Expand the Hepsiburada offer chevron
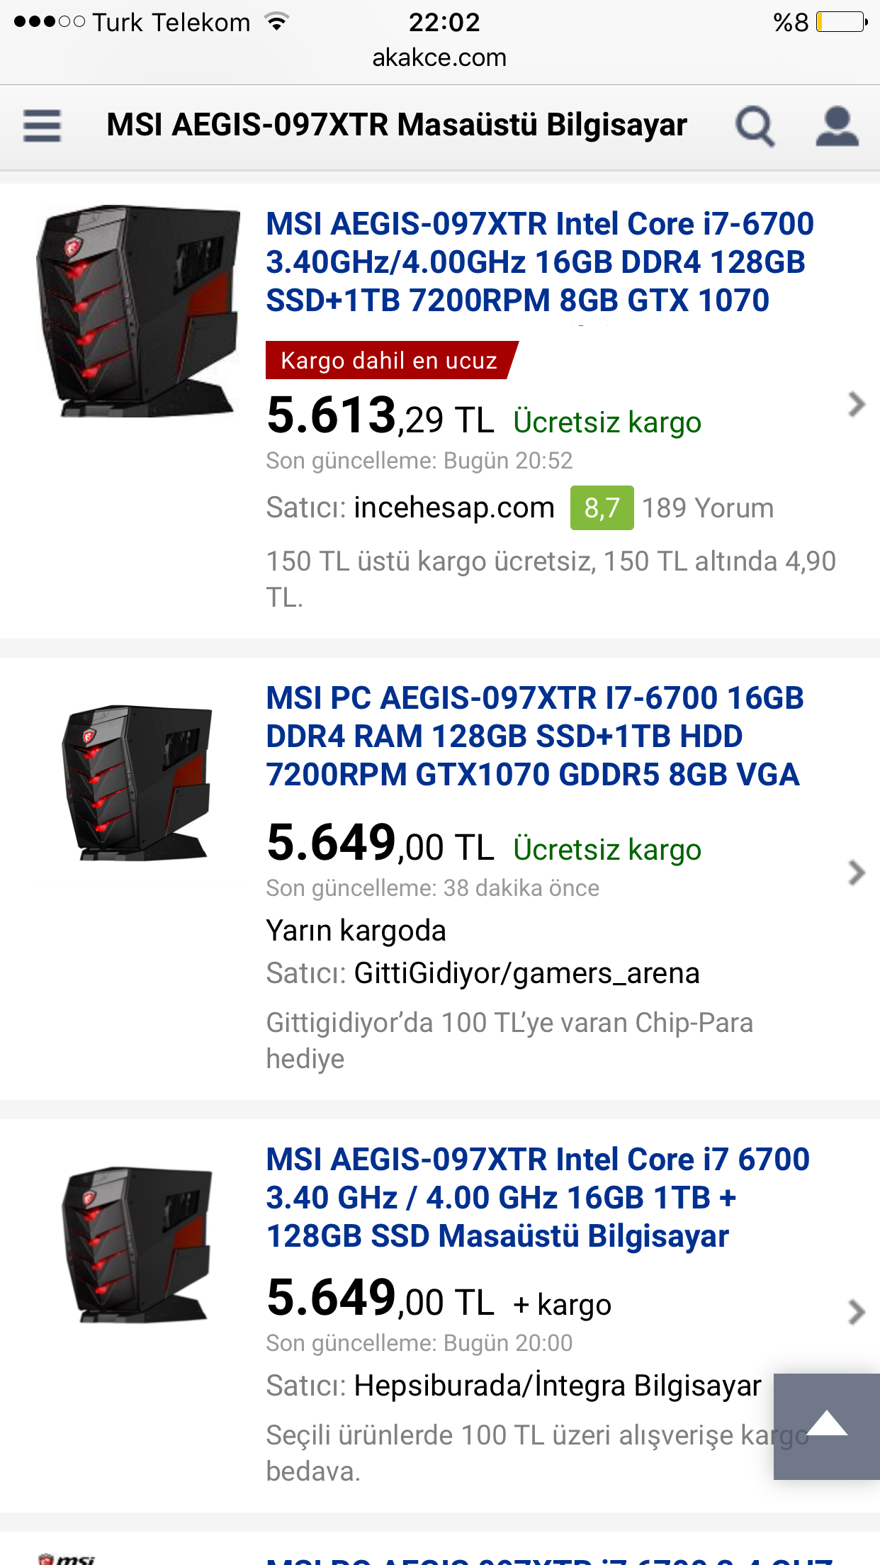 857,1312
